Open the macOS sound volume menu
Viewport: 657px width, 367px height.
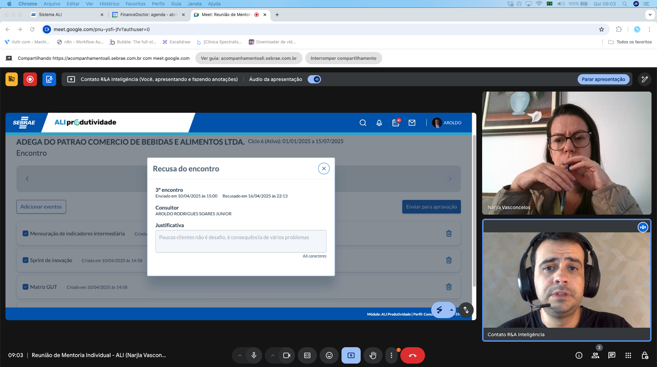561,4
